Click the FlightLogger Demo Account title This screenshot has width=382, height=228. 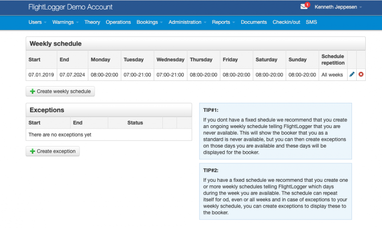70,7
